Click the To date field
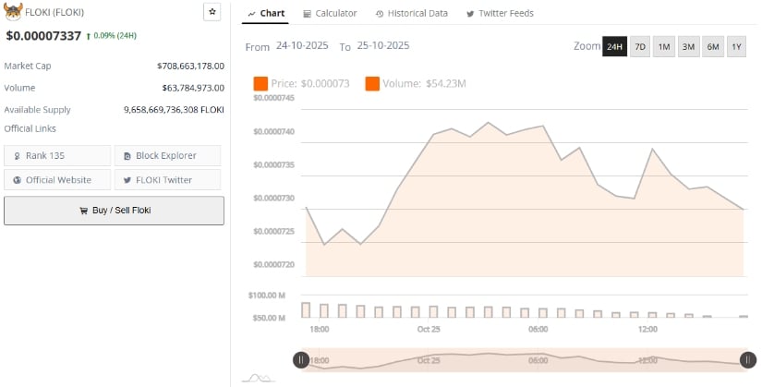 [382, 46]
